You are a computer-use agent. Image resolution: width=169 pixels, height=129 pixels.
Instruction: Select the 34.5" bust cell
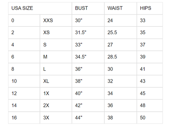coord(88,57)
